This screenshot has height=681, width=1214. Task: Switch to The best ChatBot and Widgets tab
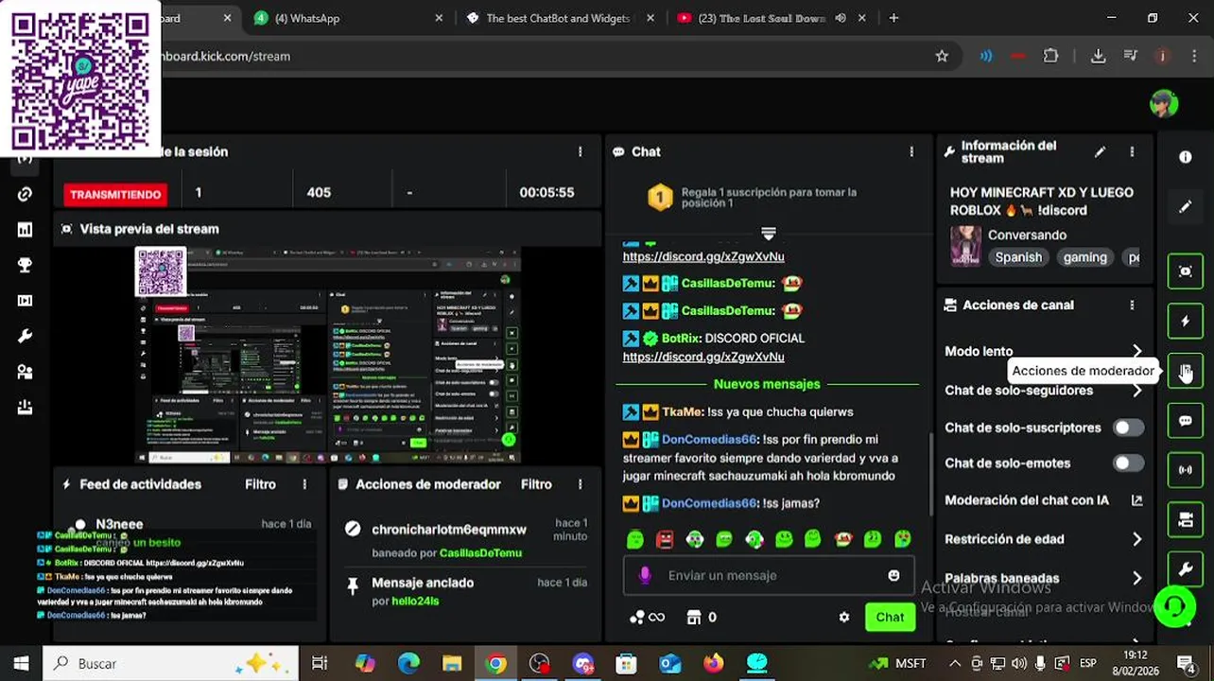click(559, 18)
